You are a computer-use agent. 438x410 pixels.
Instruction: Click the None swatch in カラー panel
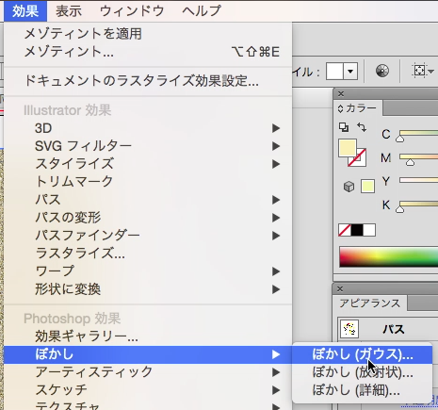(345, 230)
